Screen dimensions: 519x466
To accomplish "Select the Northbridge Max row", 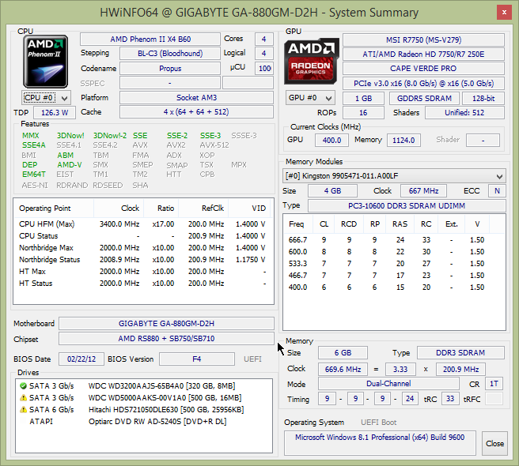I will (143, 247).
